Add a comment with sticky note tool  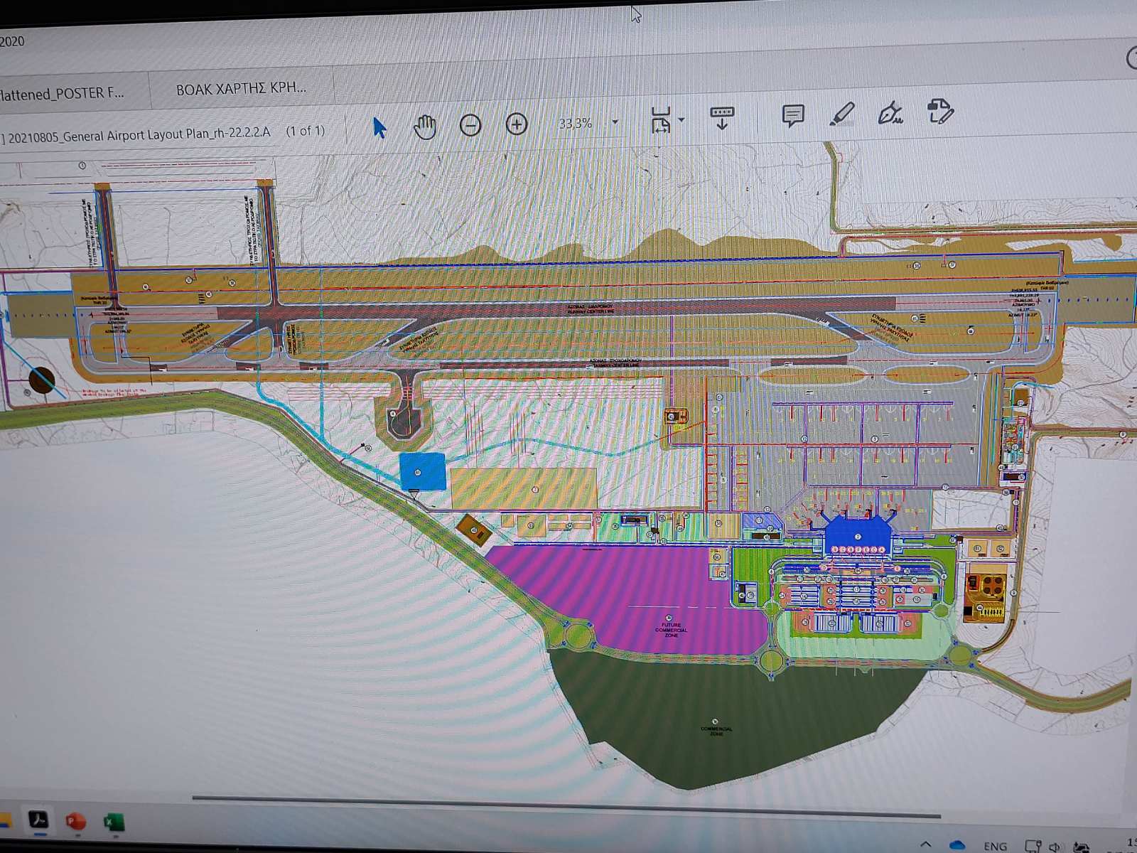792,115
